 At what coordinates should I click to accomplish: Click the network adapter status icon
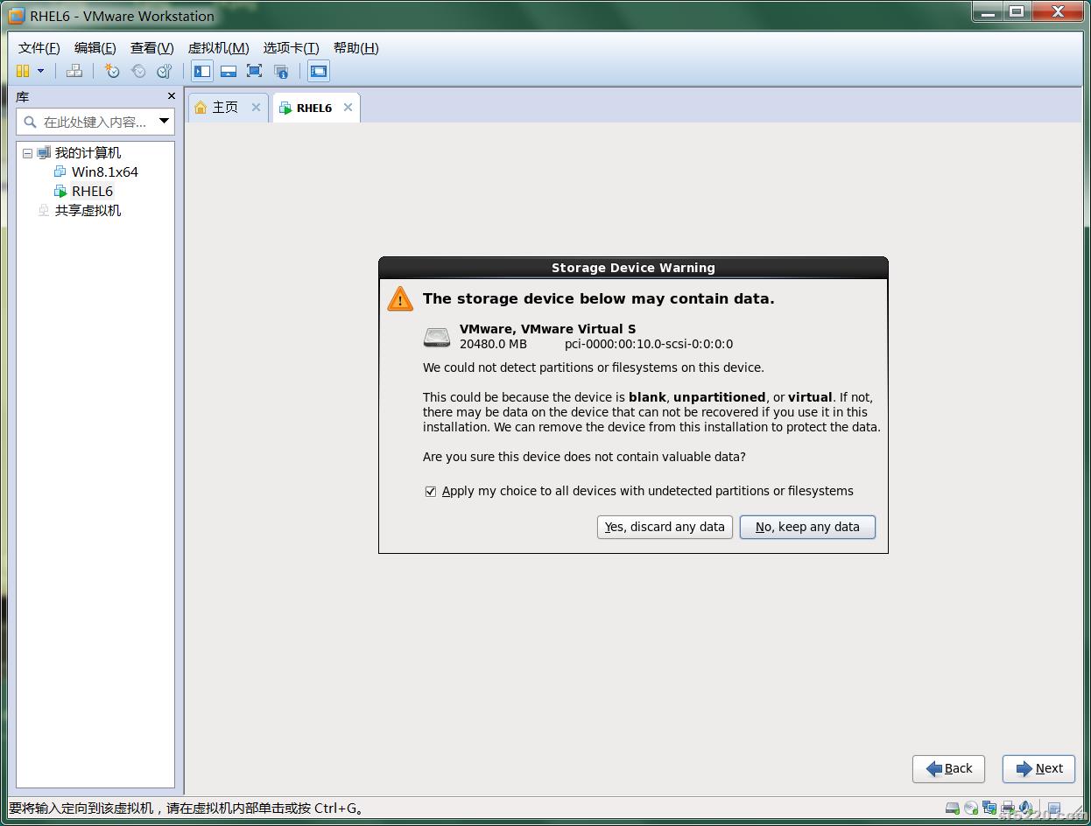989,808
